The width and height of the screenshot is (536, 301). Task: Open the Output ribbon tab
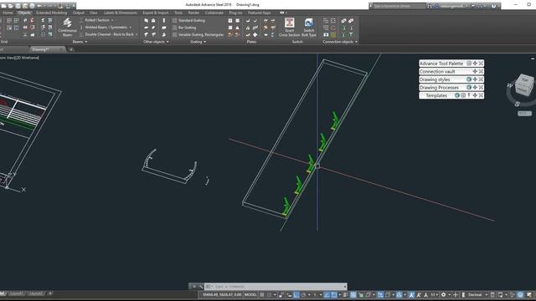[78, 13]
